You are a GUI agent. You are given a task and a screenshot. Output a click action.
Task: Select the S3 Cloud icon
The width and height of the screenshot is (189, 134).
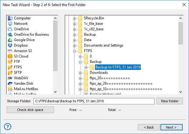tap(10, 56)
